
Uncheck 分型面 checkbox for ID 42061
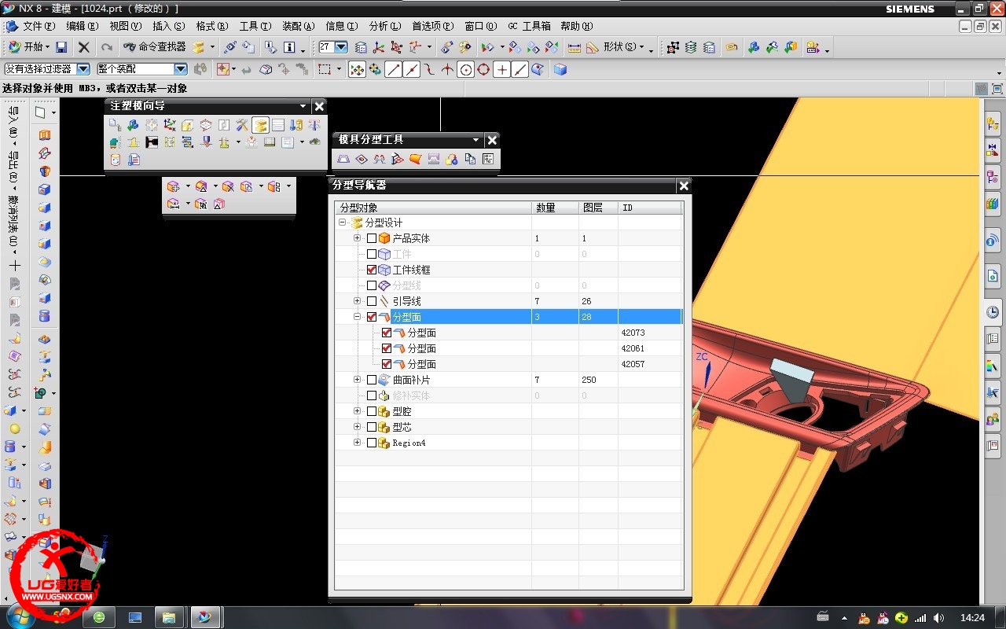(387, 348)
